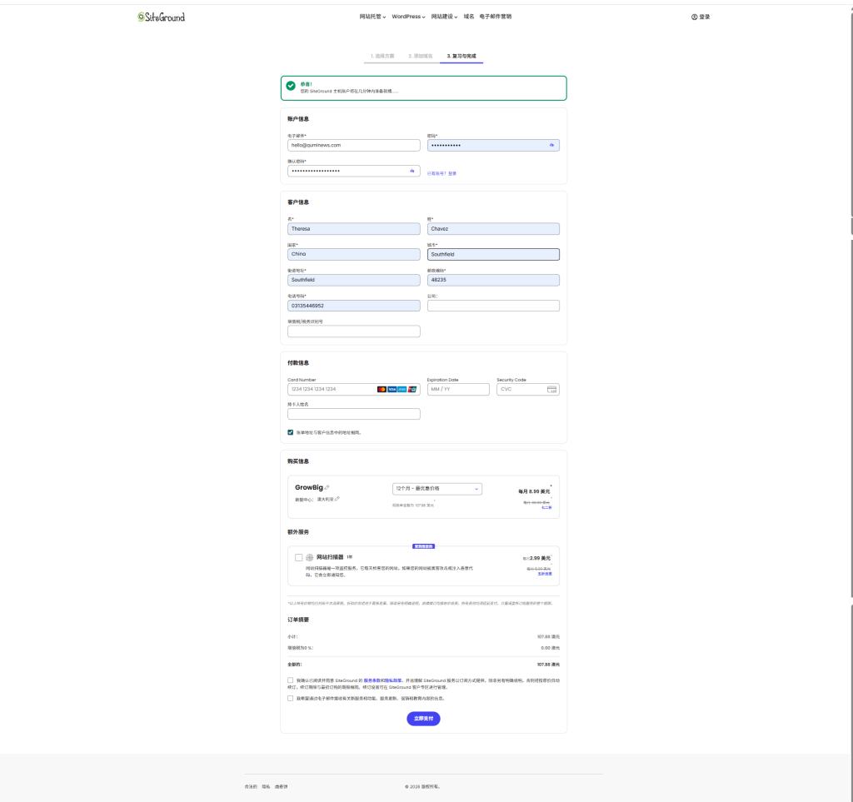Image resolution: width=853 pixels, height=802 pixels.
Task: Uncheck the billing address same as customer checkbox
Action: click(291, 432)
